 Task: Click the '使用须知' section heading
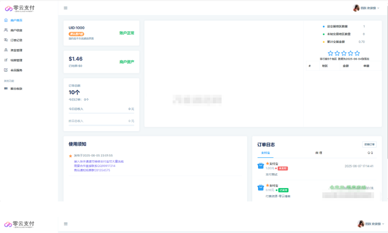[77, 144]
